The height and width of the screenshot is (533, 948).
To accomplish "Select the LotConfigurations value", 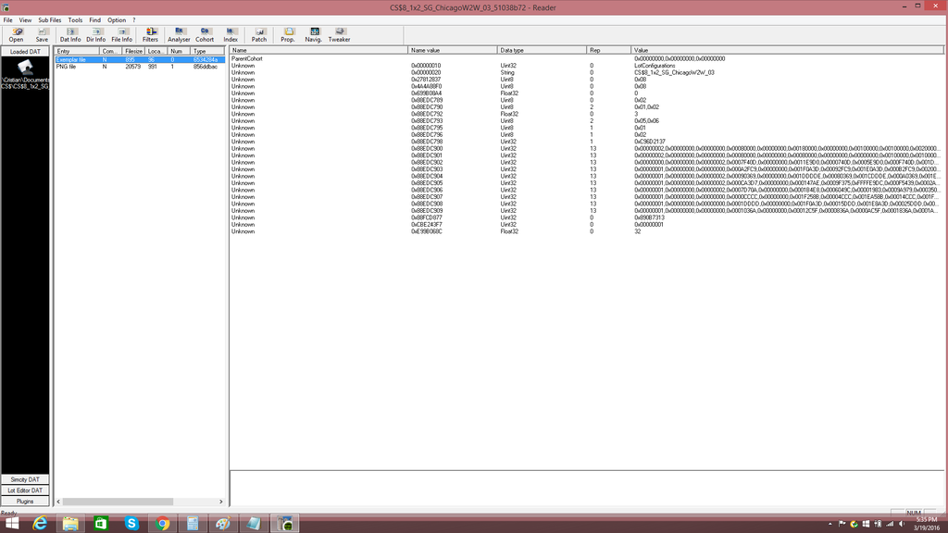I will (x=655, y=66).
